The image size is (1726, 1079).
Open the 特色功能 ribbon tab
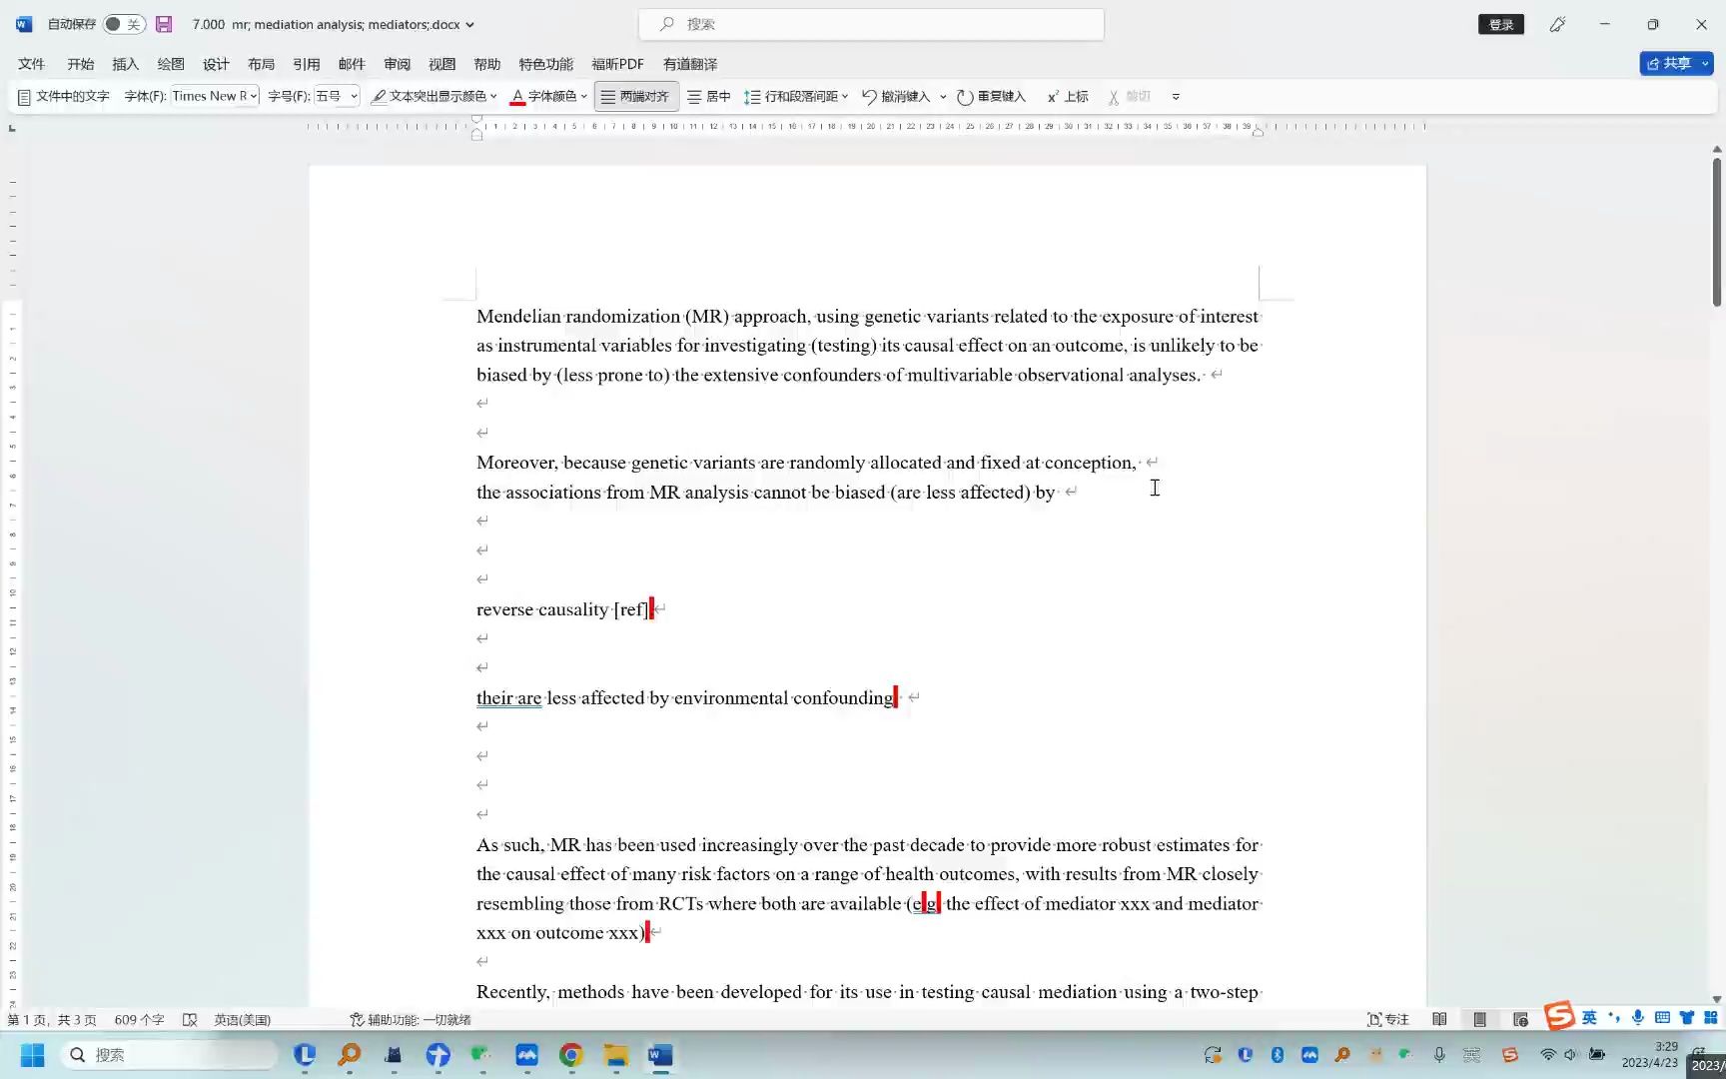(x=546, y=64)
